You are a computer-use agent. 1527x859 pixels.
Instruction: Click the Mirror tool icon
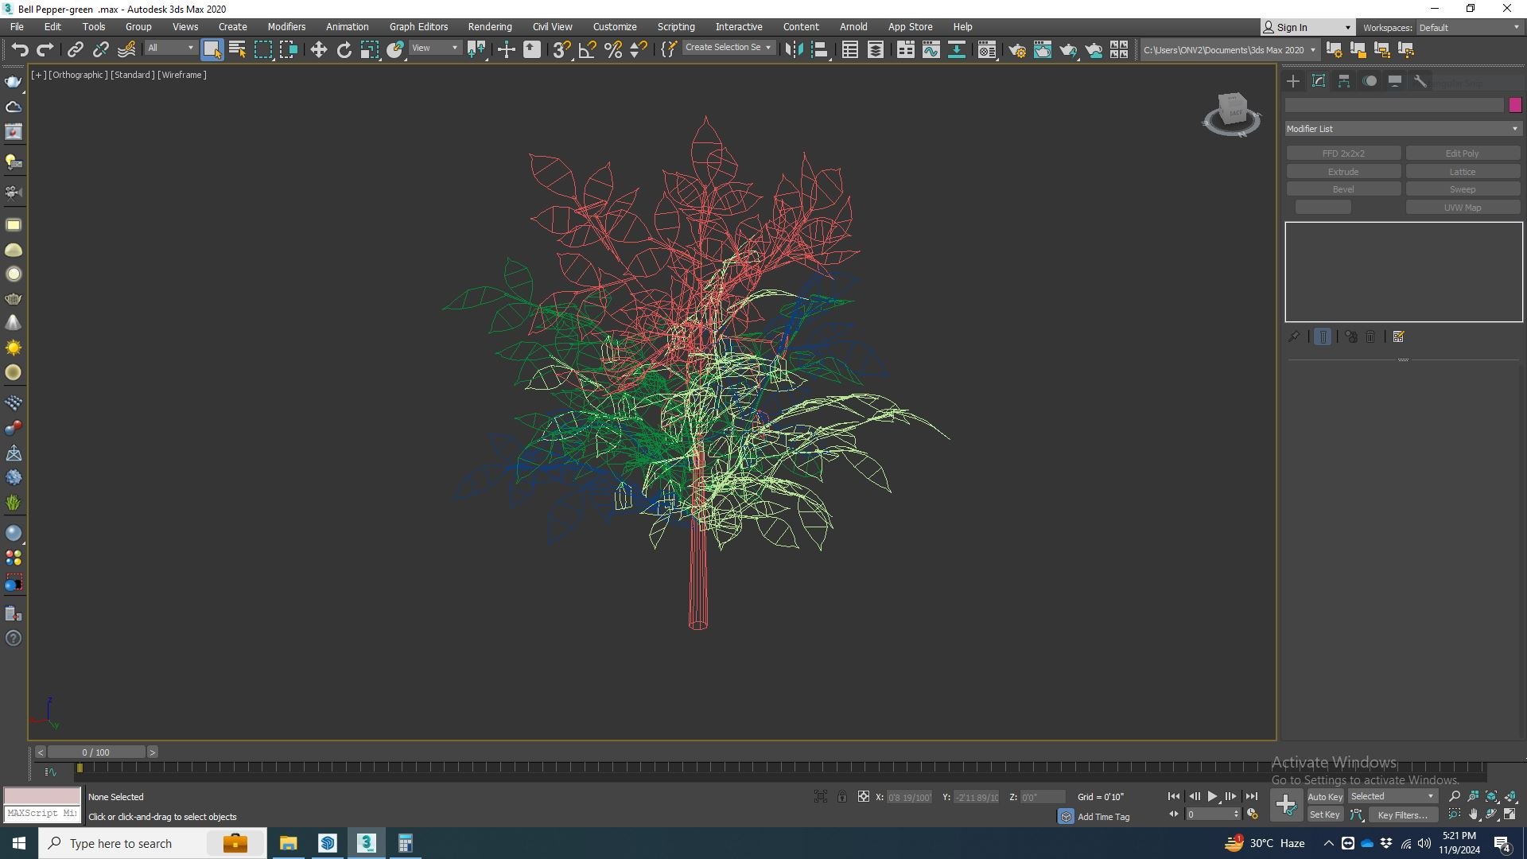click(x=793, y=50)
